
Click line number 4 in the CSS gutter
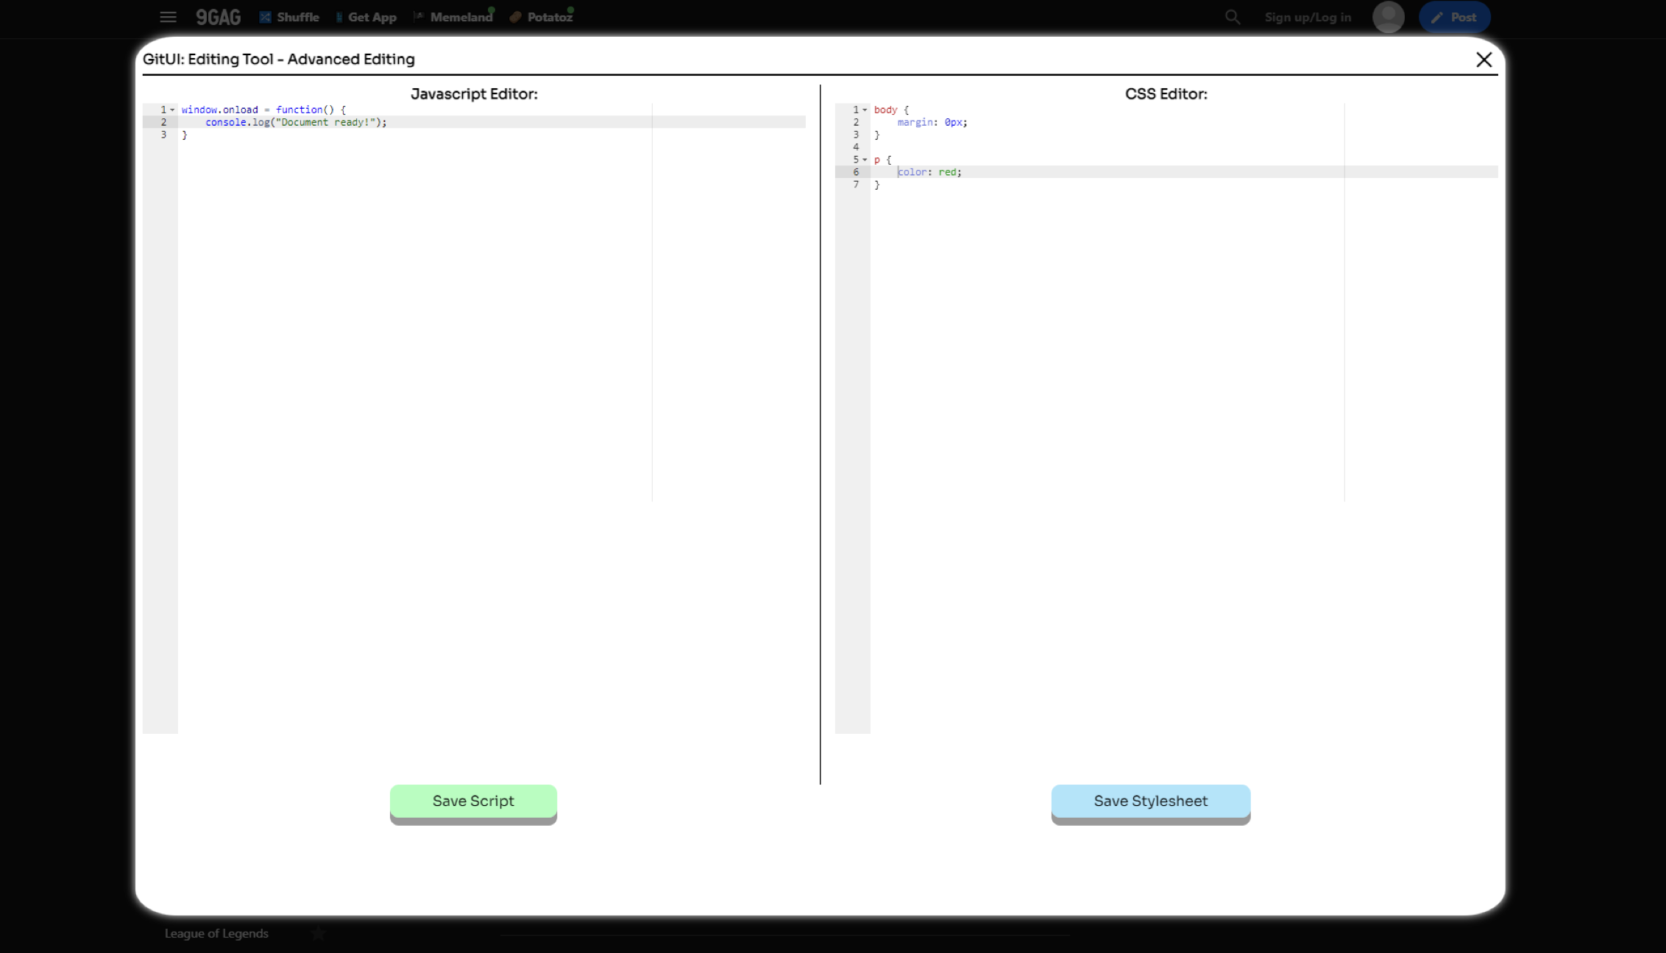(856, 147)
